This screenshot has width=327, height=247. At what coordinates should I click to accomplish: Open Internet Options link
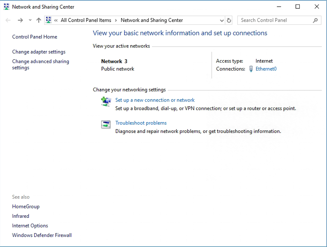30,226
